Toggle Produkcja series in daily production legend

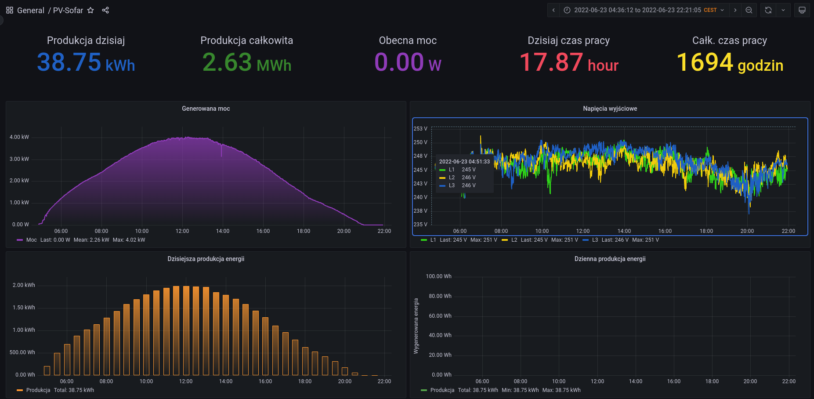pyautogui.click(x=442, y=390)
